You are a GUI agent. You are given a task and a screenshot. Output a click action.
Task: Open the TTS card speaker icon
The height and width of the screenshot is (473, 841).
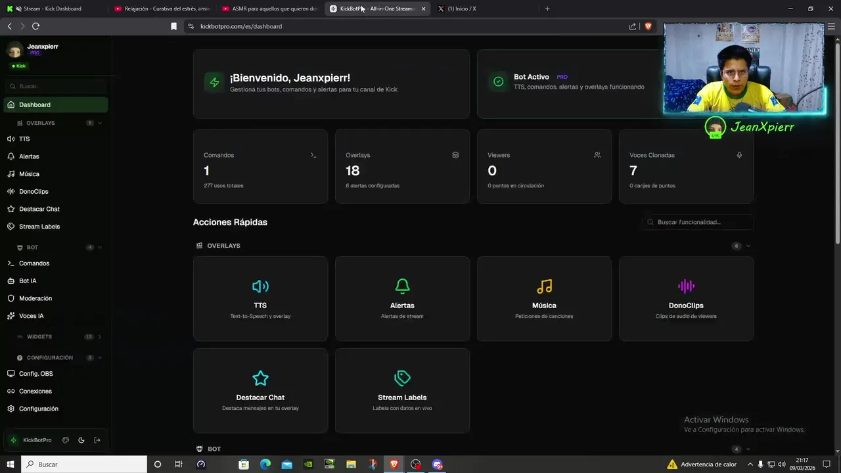point(260,286)
